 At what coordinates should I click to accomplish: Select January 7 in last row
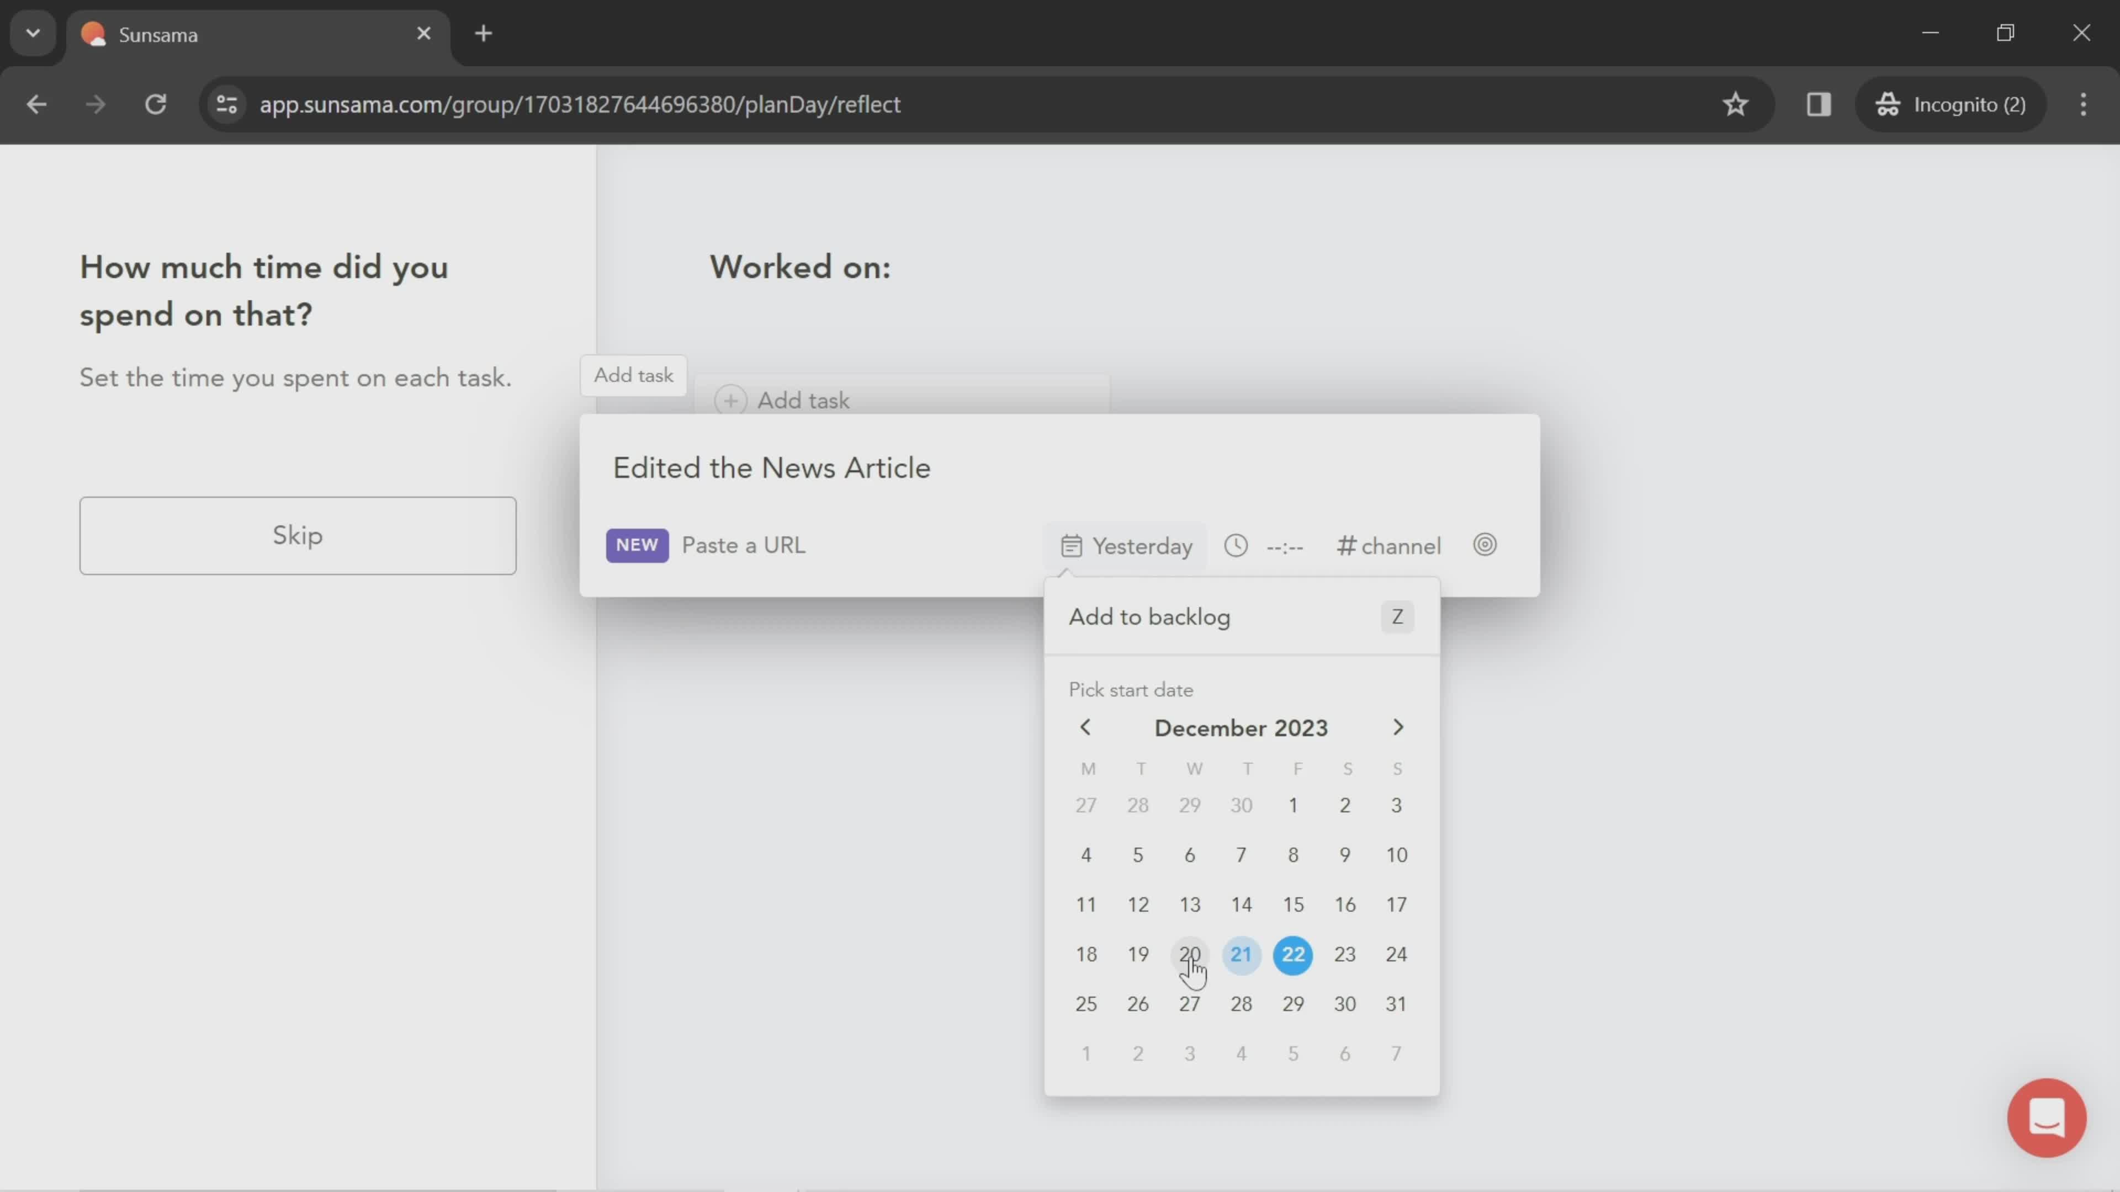pyautogui.click(x=1397, y=1054)
